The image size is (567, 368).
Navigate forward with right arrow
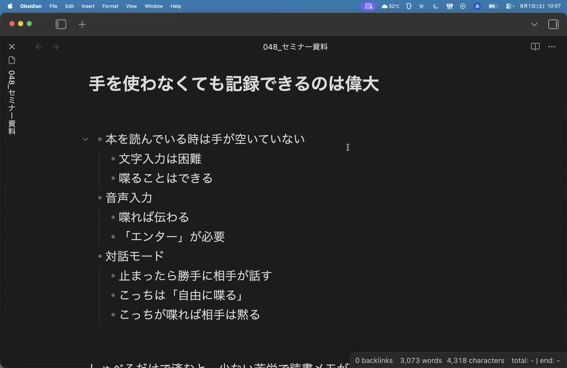(55, 47)
